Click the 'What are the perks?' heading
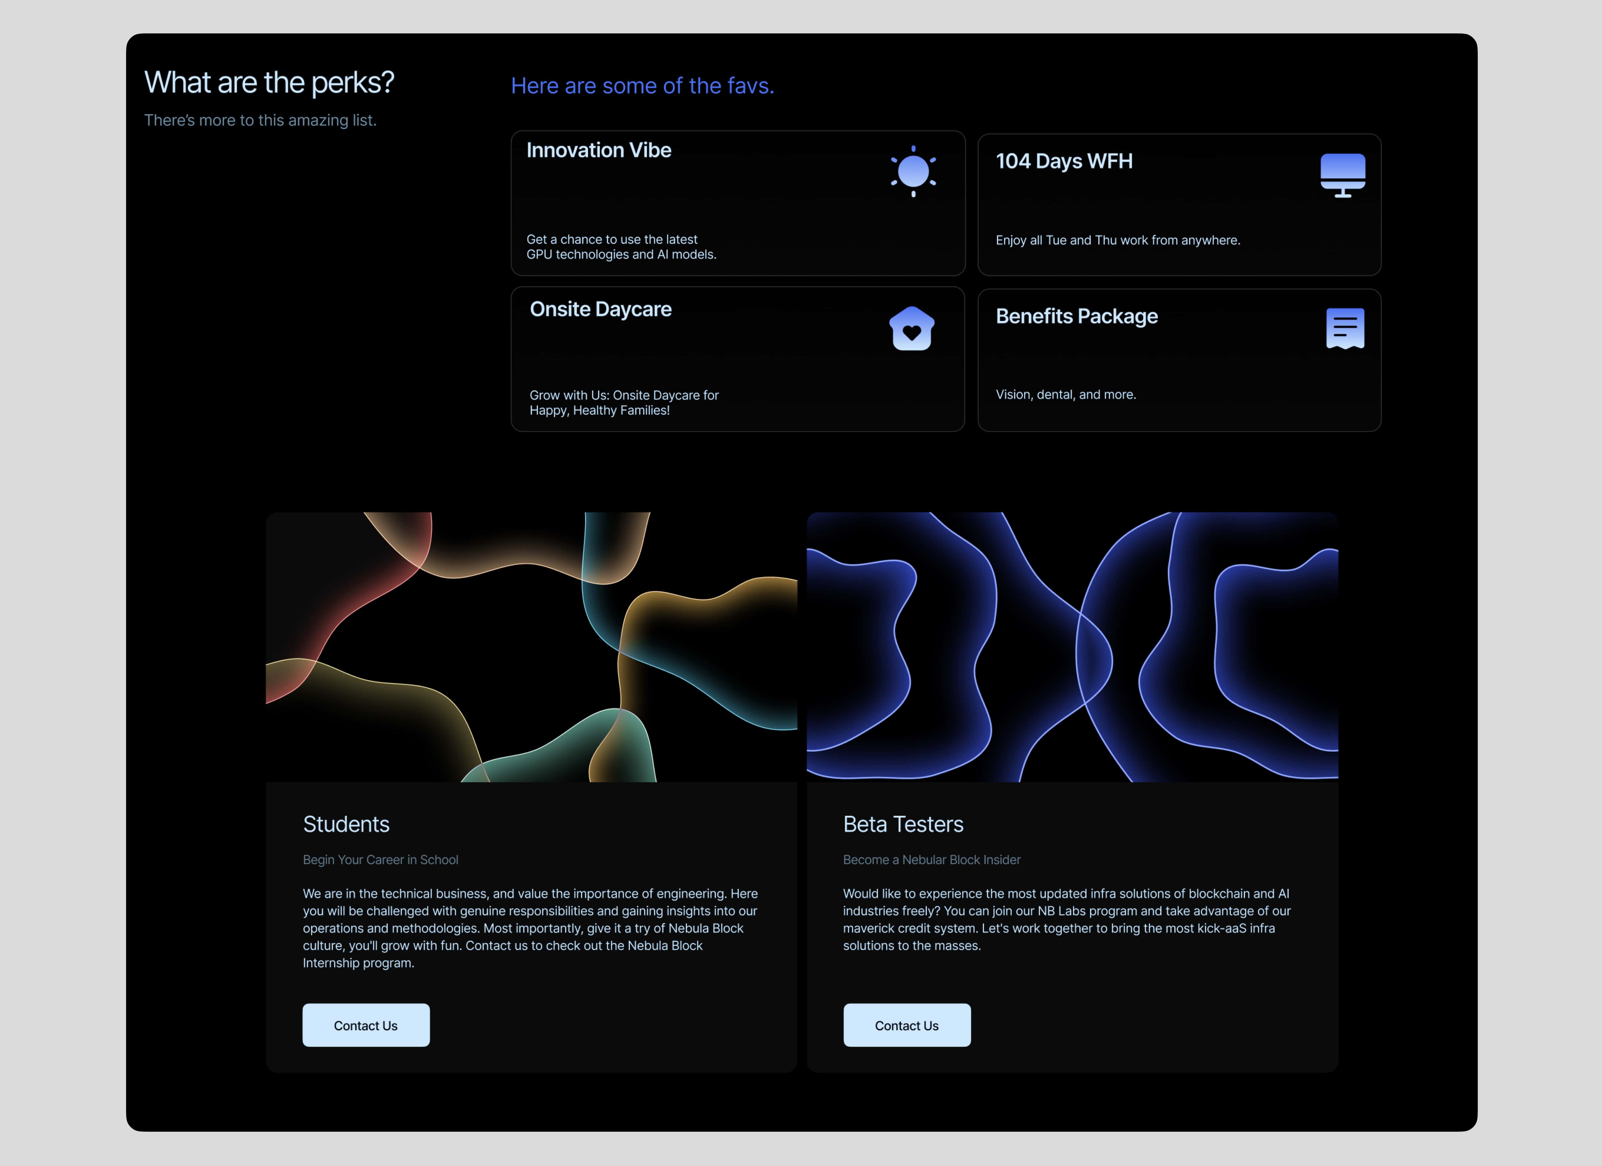Viewport: 1602px width, 1166px height. [x=269, y=82]
